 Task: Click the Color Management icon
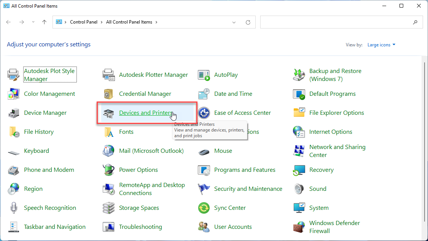pos(13,94)
